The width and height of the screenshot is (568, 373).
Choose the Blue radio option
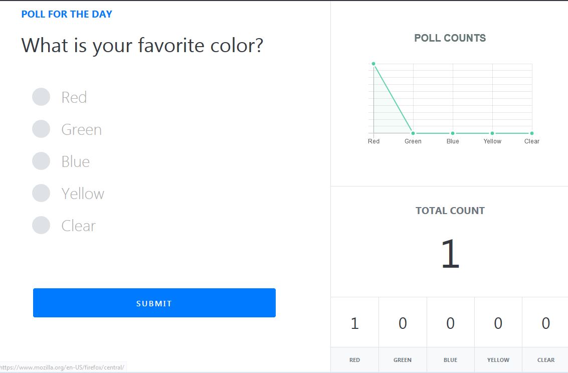[x=41, y=161]
